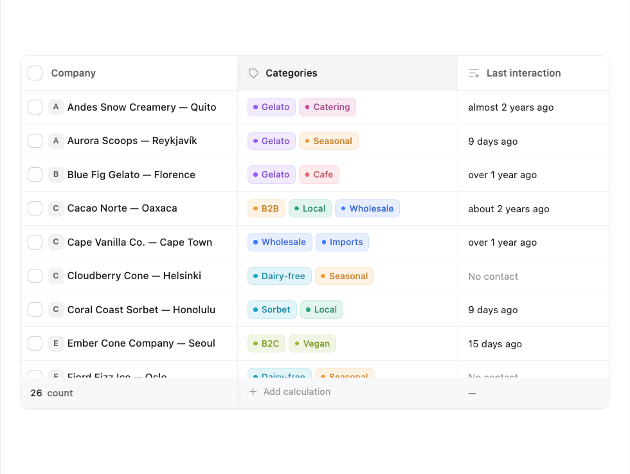Open Coral Coast Sorbet — Honolulu record
630x474 pixels.
pyautogui.click(x=141, y=309)
